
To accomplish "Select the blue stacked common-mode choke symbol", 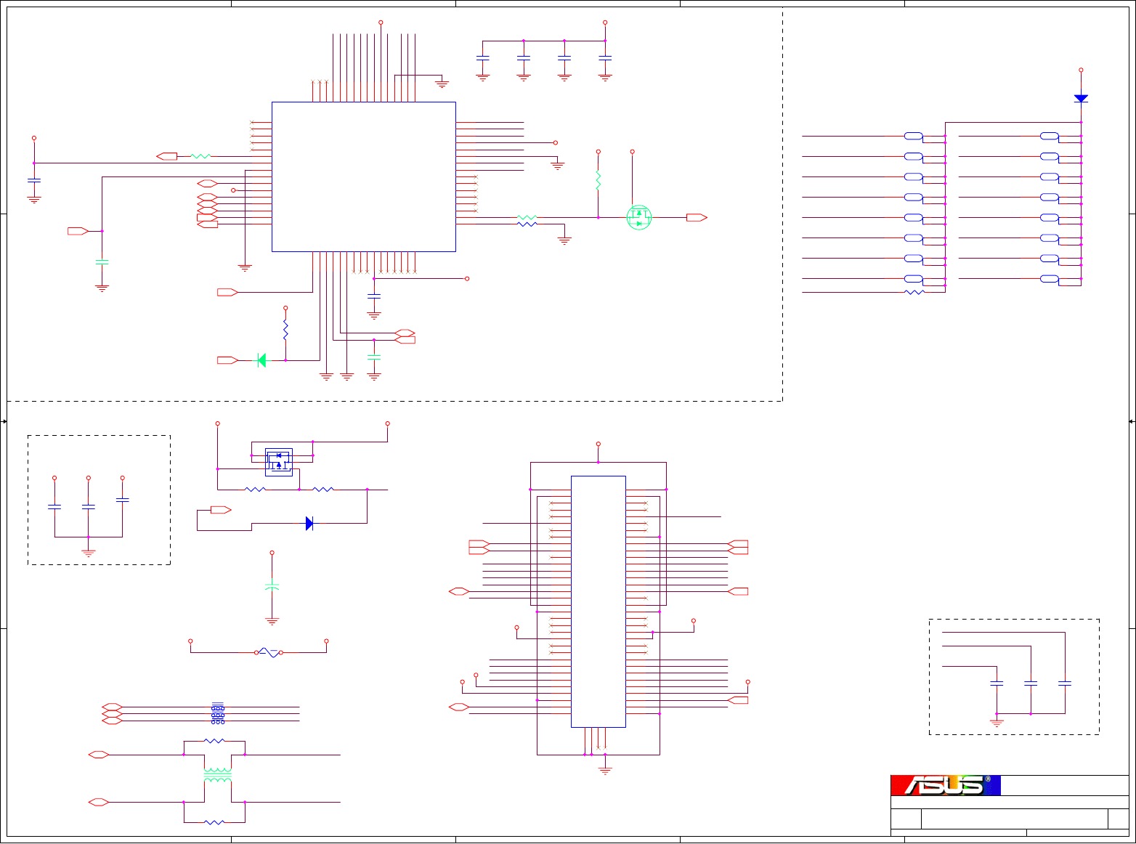I will point(218,713).
